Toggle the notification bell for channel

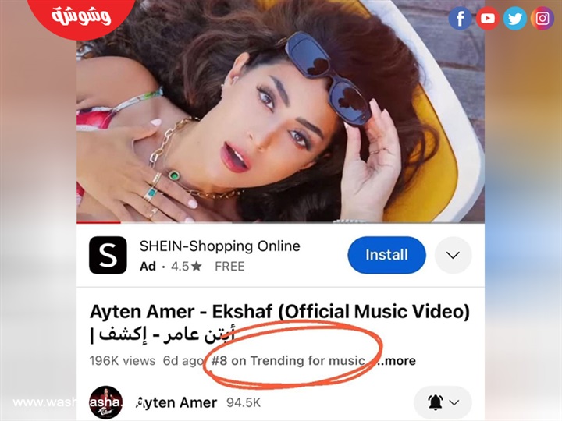point(435,403)
